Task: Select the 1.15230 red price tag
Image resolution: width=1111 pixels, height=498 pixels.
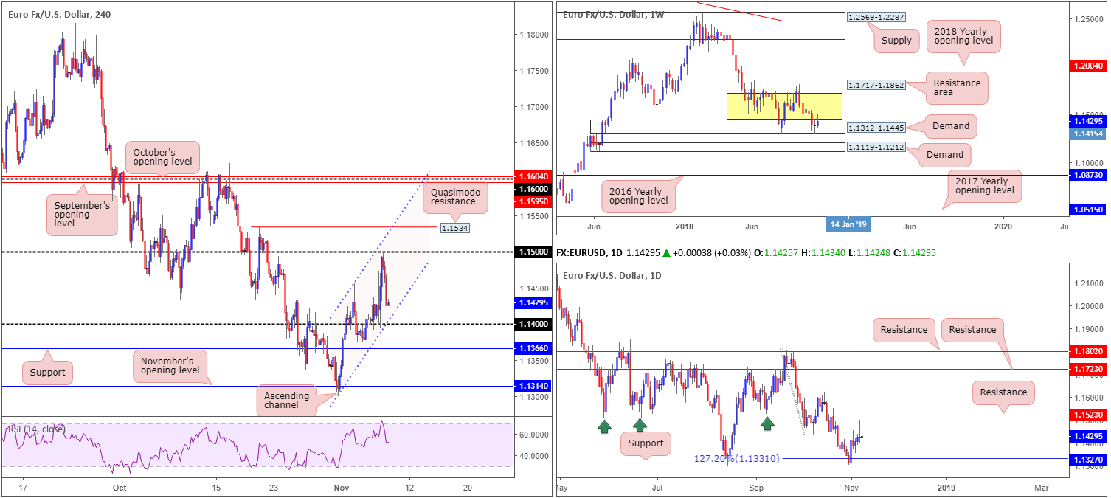Action: coord(1087,415)
